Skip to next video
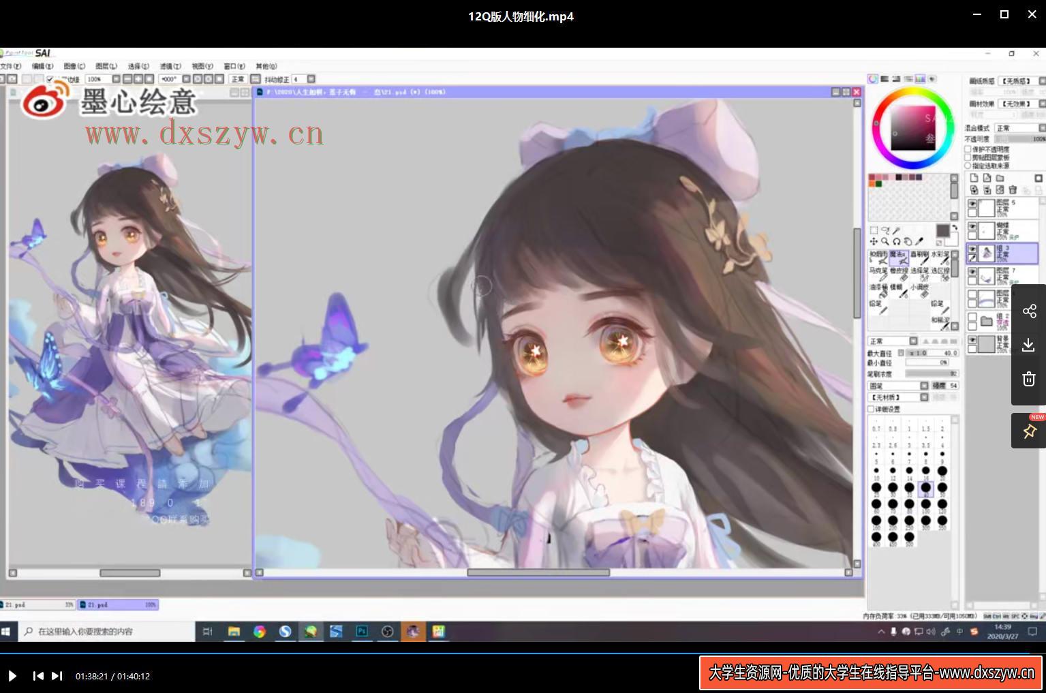The height and width of the screenshot is (693, 1046). pos(57,676)
